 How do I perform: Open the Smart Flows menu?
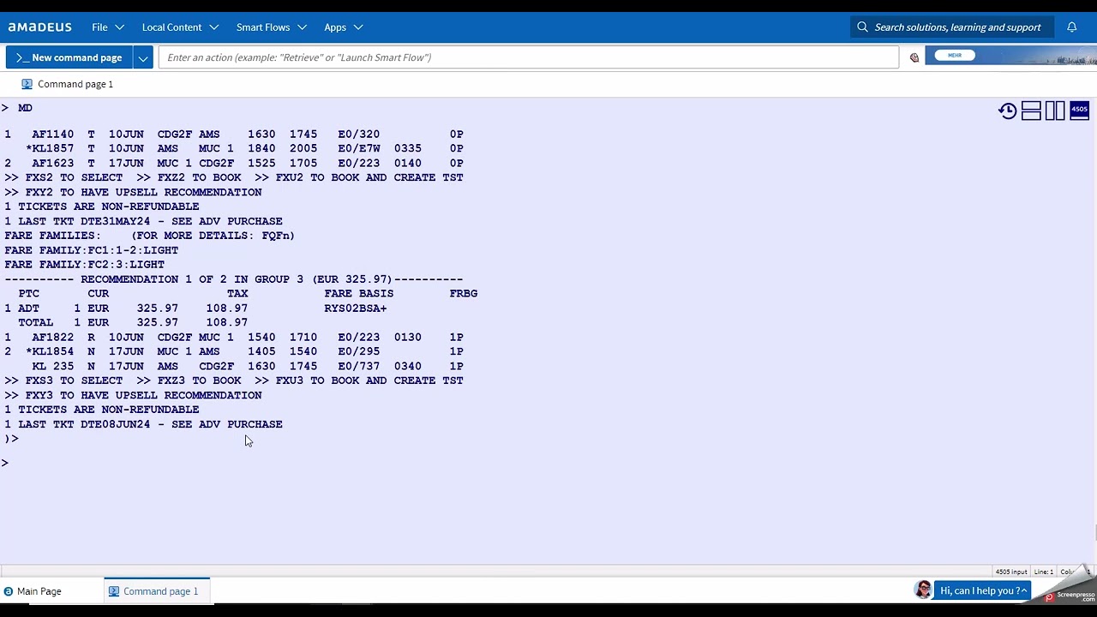[272, 27]
